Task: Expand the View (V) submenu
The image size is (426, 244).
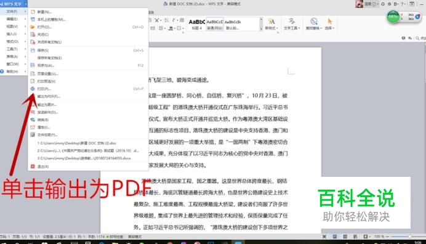Action: 14,26
